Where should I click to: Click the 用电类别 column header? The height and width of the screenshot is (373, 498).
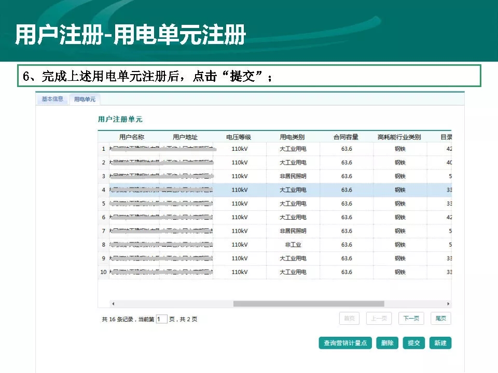293,137
